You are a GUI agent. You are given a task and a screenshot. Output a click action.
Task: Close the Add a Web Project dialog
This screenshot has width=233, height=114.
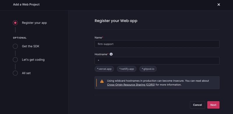tap(219, 5)
